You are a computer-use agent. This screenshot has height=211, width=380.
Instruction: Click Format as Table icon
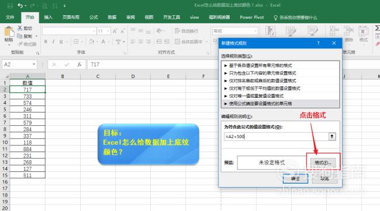click(291, 31)
